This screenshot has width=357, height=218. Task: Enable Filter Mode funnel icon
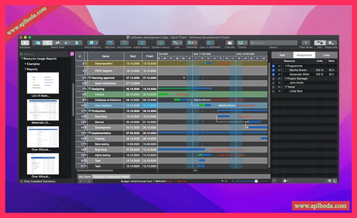pyautogui.click(x=306, y=43)
